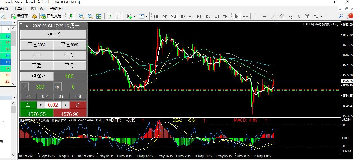Decrease lot size with down stepper
The width and height of the screenshot is (353, 160).
point(41,105)
